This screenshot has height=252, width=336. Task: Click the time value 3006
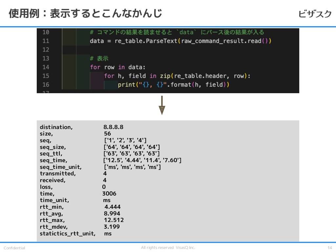click(109, 194)
